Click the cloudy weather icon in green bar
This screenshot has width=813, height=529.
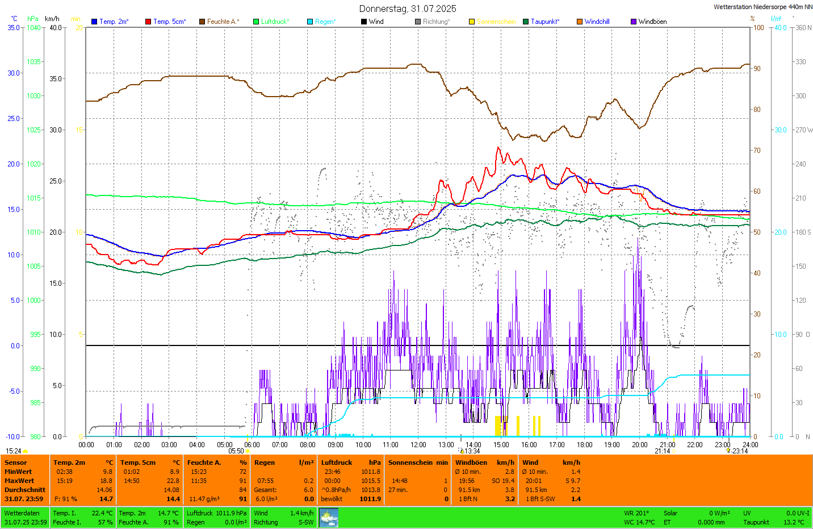pos(329,518)
